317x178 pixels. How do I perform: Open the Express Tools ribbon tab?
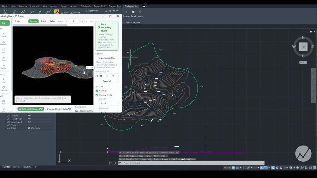(100, 6)
